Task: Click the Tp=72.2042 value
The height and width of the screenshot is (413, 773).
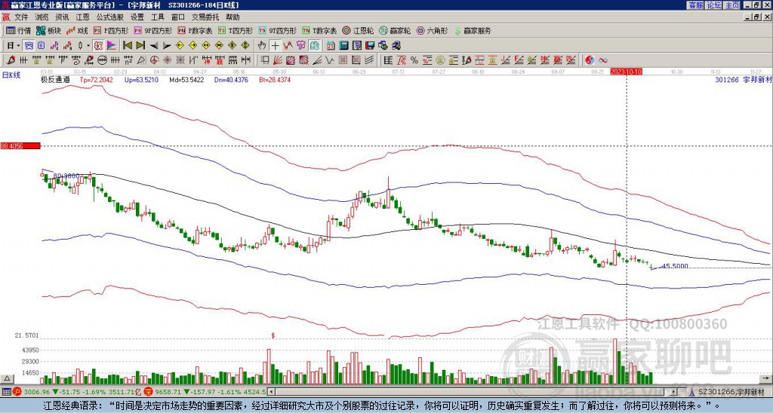Action: tap(96, 79)
